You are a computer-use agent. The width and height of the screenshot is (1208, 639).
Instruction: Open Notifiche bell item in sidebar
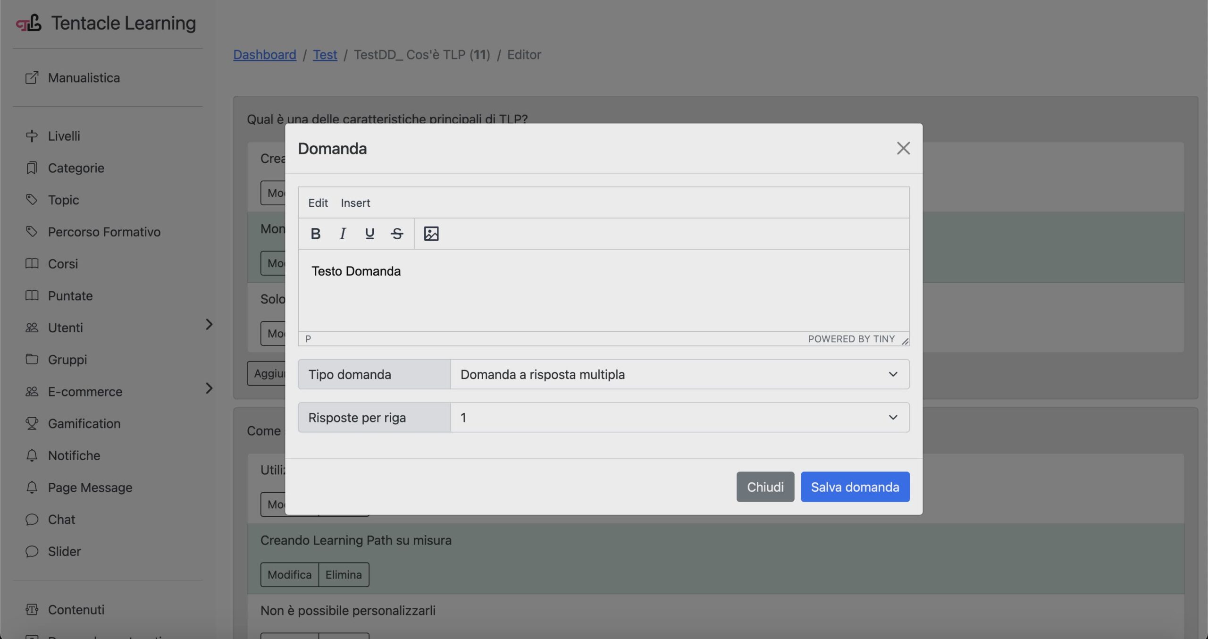click(x=74, y=455)
